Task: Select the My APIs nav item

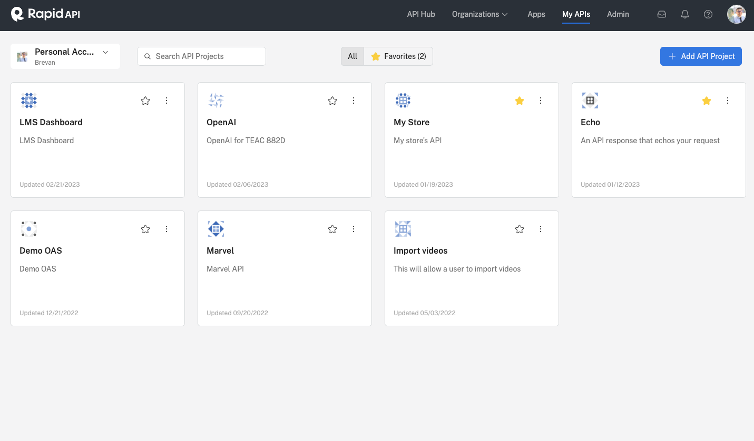Action: pos(576,14)
